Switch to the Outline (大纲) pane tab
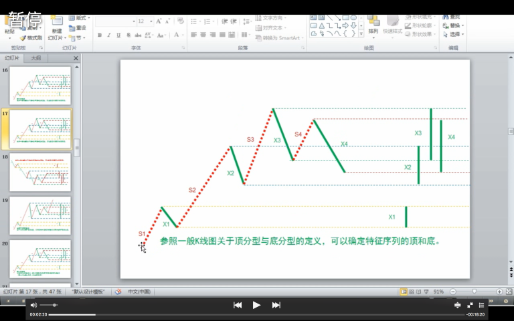This screenshot has width=514, height=321. 35,58
